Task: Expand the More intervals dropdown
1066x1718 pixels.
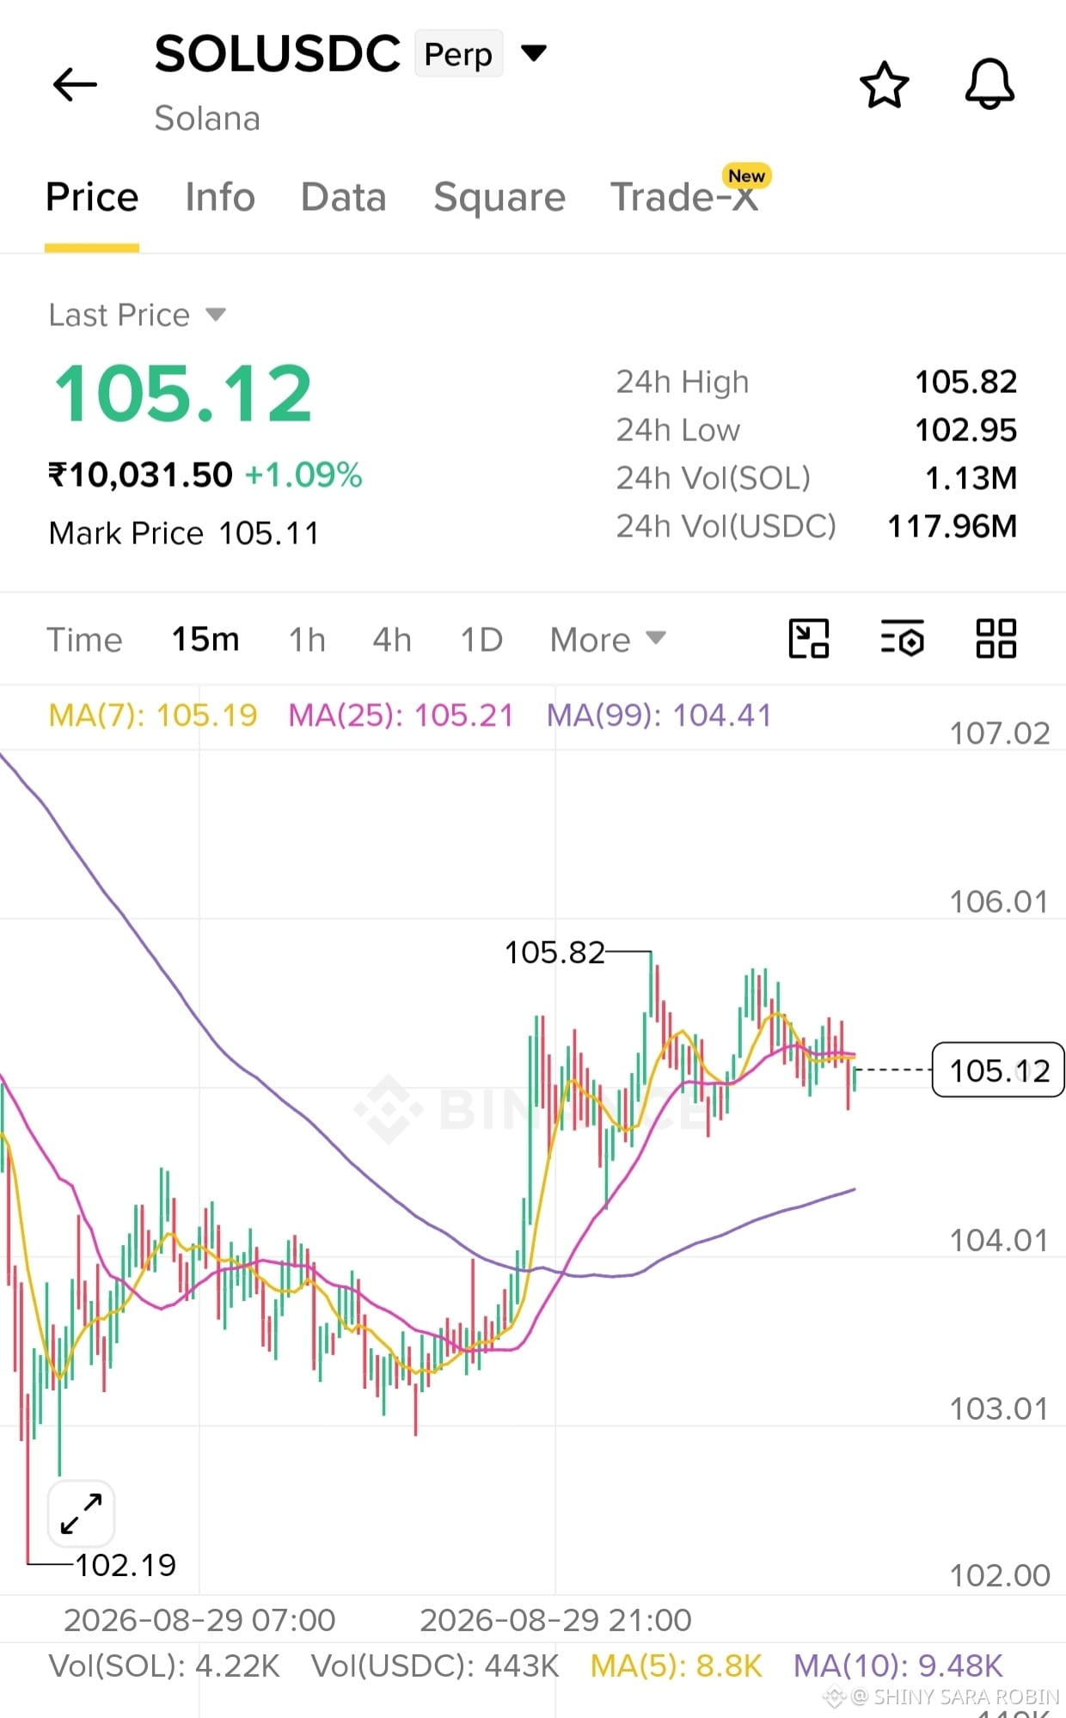Action: click(608, 640)
